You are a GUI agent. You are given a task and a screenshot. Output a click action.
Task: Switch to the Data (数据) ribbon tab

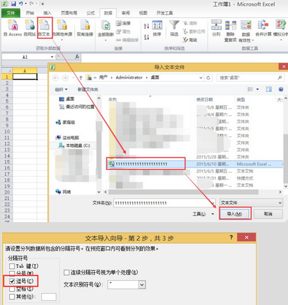108,13
